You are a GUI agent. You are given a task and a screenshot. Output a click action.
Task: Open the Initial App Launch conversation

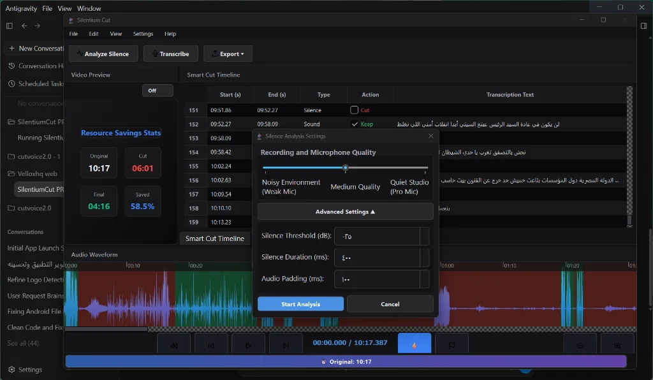[x=36, y=248]
